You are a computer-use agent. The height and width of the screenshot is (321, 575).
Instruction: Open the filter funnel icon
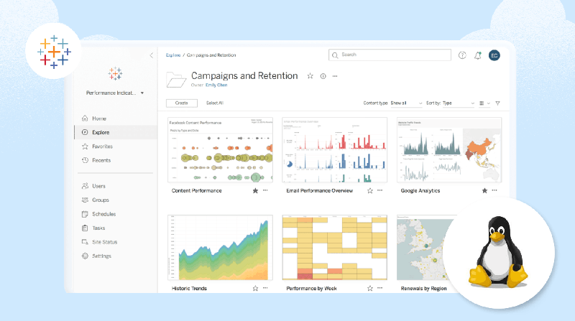[497, 103]
